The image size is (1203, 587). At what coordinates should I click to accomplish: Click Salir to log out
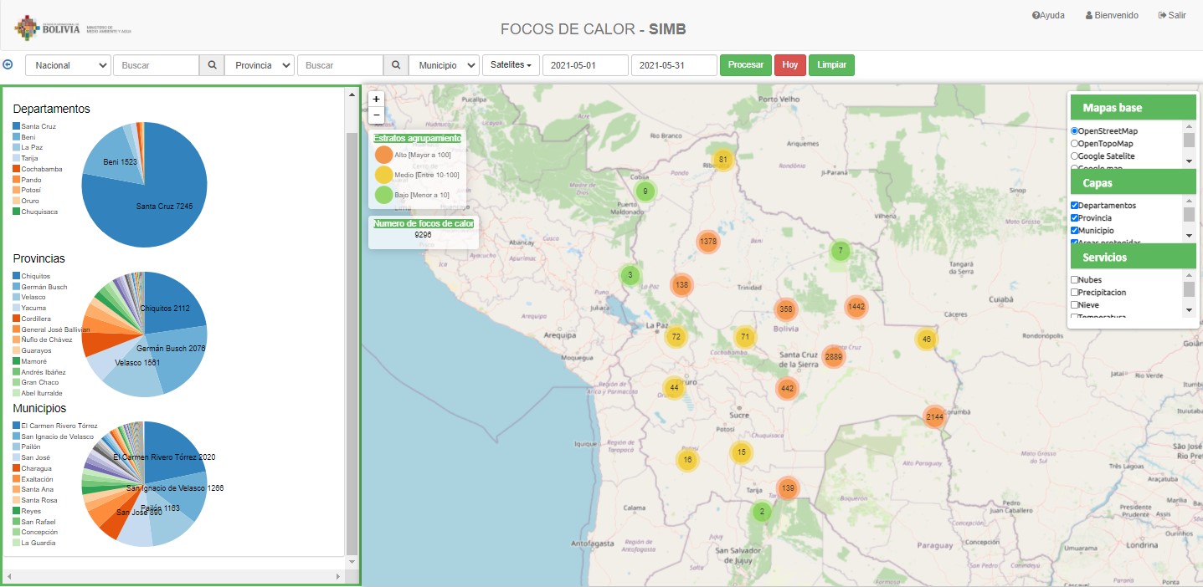1172,15
